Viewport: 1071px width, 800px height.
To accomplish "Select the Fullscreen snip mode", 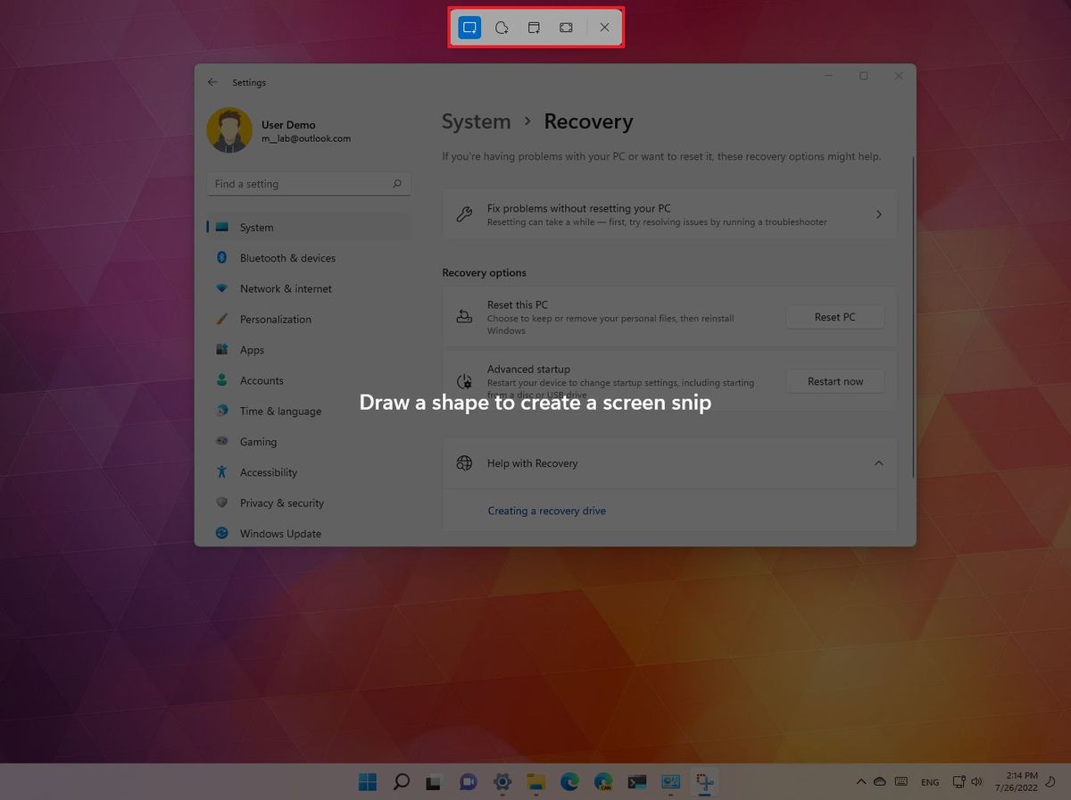I will pyautogui.click(x=565, y=27).
